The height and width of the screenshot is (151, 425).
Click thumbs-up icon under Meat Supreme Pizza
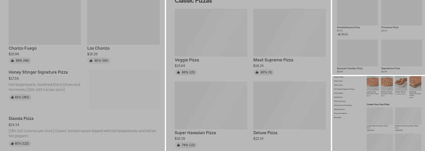[x=257, y=72]
